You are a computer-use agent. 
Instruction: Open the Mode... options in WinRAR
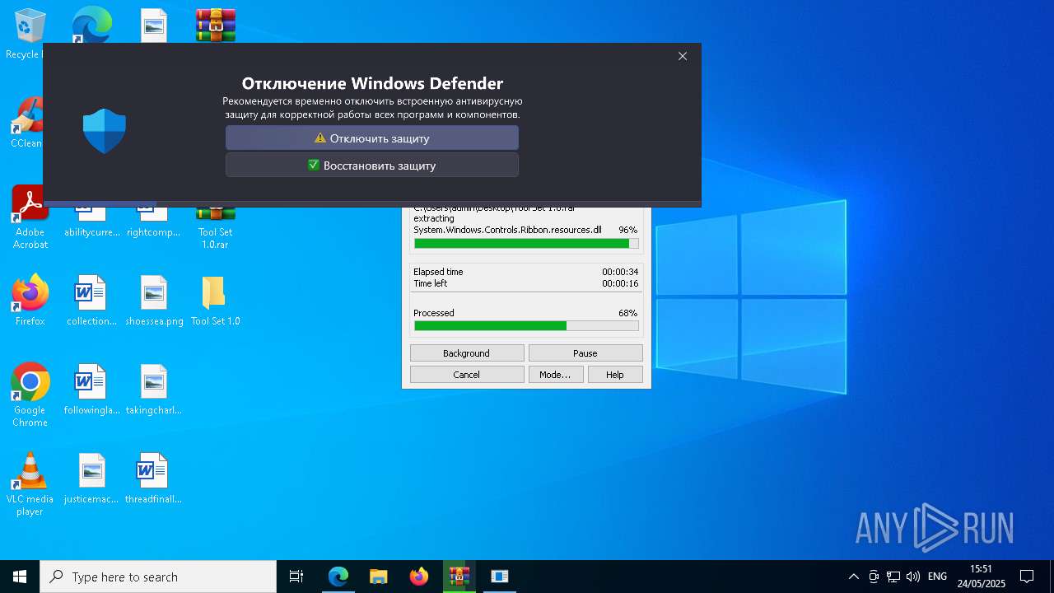tap(555, 375)
